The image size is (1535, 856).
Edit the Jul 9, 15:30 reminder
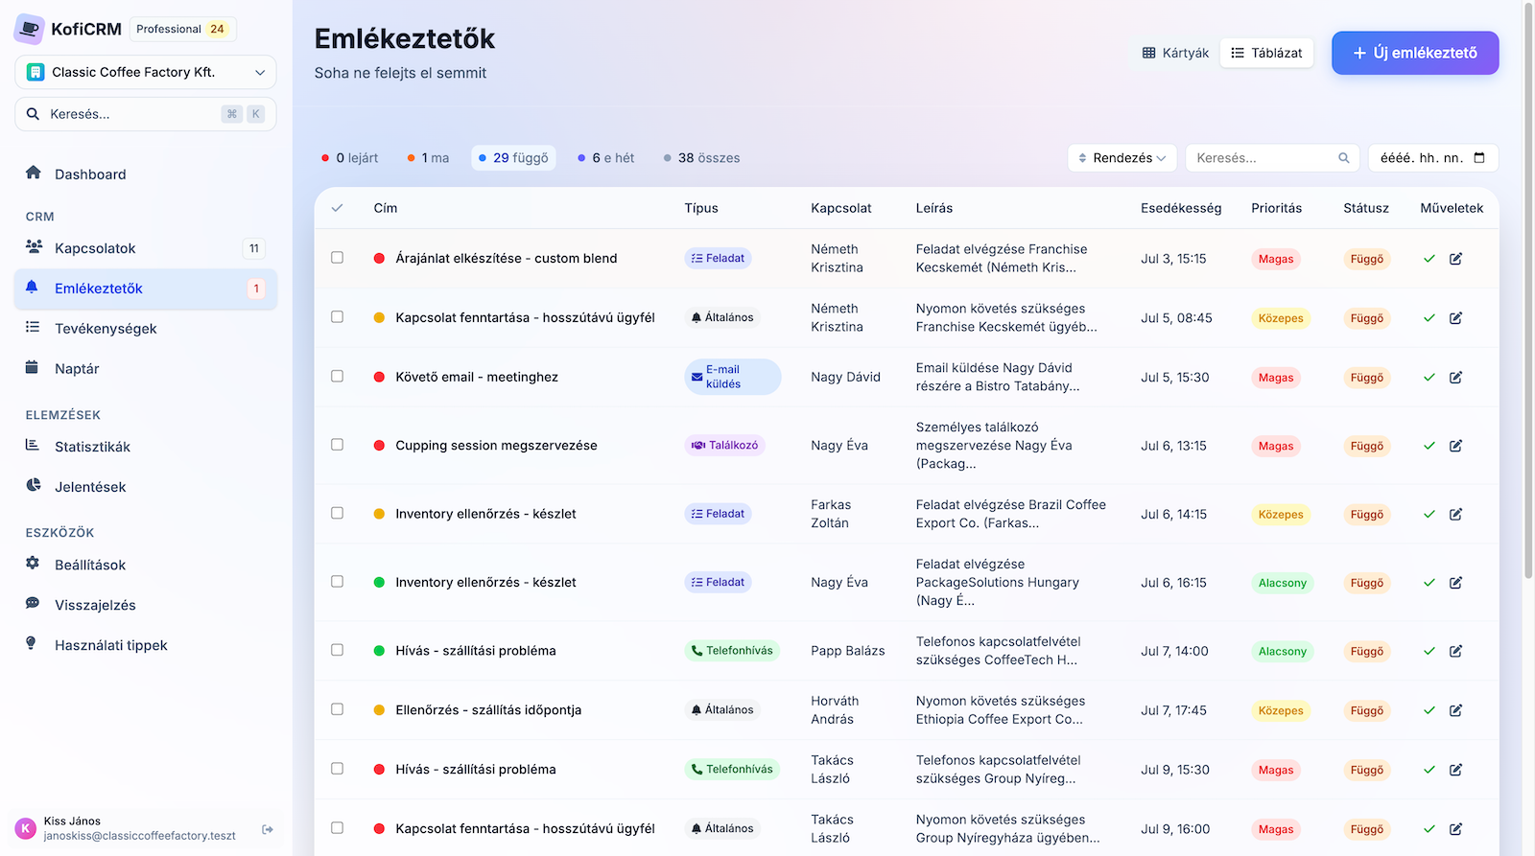point(1455,770)
